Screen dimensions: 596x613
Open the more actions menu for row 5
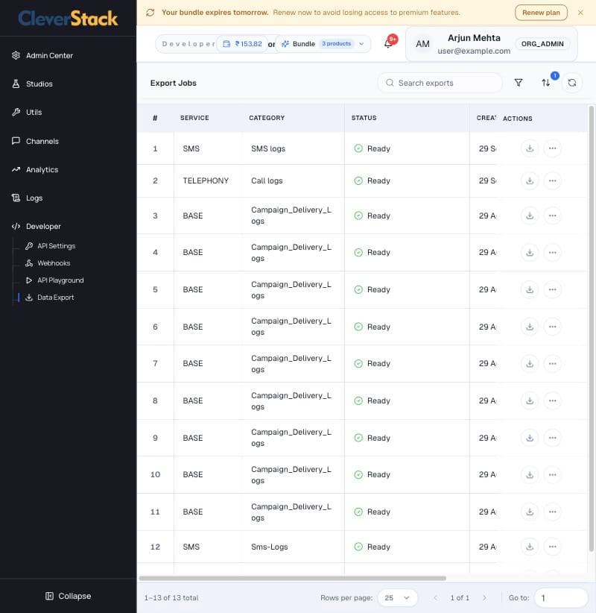tap(552, 289)
